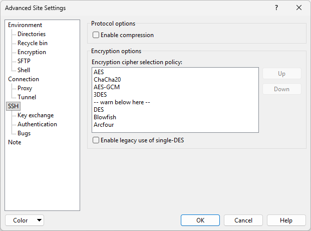Image resolution: width=311 pixels, height=231 pixels.
Task: Enable compression checkbox
Action: coord(96,35)
